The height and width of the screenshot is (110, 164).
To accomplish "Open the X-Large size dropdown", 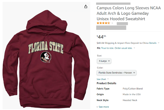I will pyautogui.click(x=104, y=61).
